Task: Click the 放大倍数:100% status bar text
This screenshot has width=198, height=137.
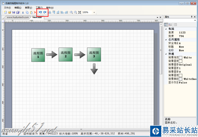Action: pos(68,133)
